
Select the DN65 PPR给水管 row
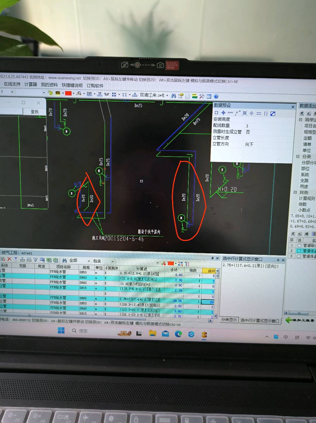tap(108, 298)
